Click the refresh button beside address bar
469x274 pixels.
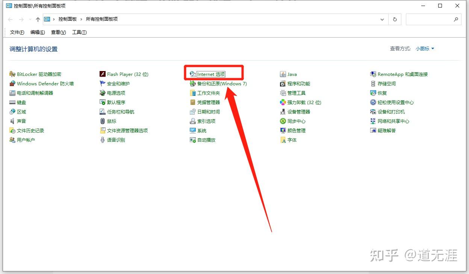tap(395, 19)
